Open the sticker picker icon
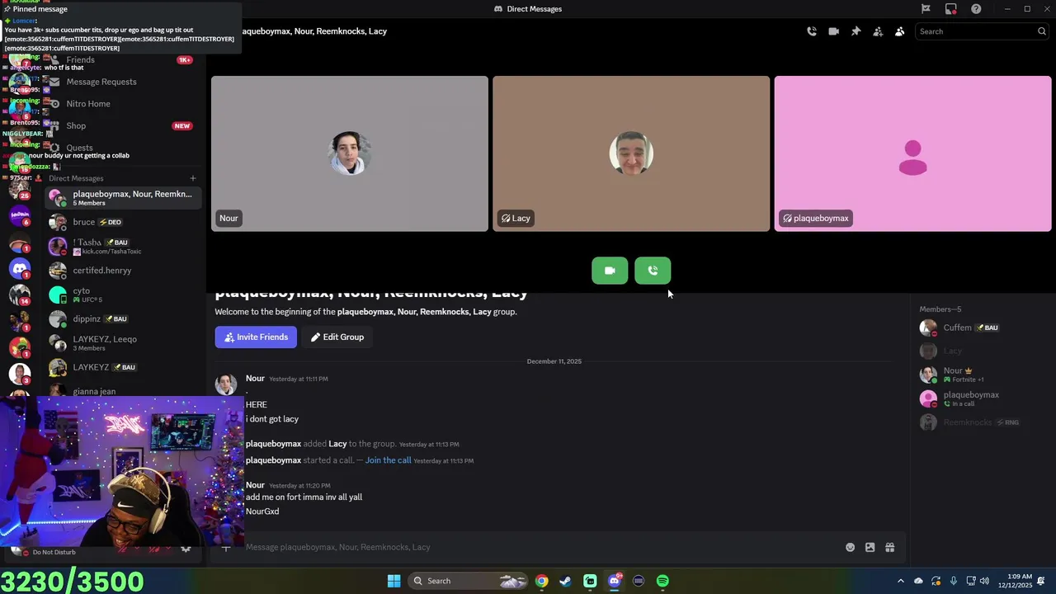 [x=870, y=547]
